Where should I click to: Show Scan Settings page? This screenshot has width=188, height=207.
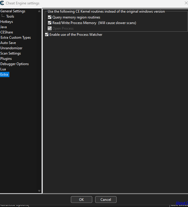[x=11, y=53]
